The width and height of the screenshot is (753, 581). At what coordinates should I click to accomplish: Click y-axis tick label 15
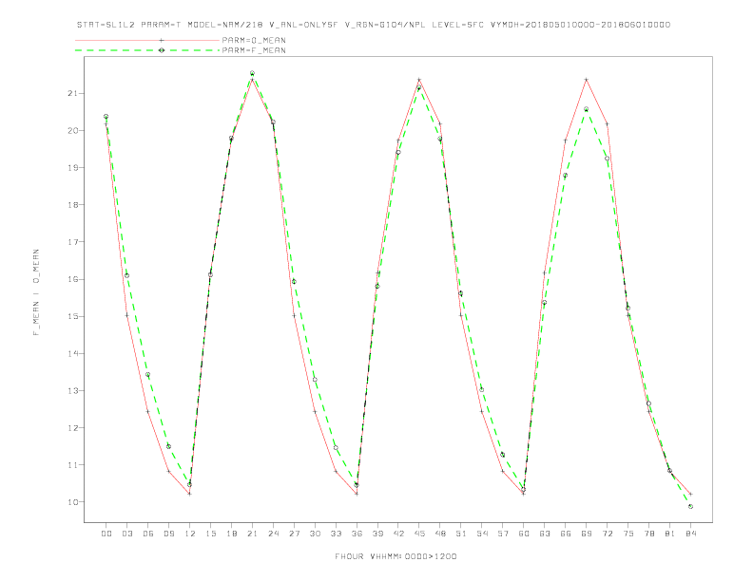pyautogui.click(x=73, y=316)
